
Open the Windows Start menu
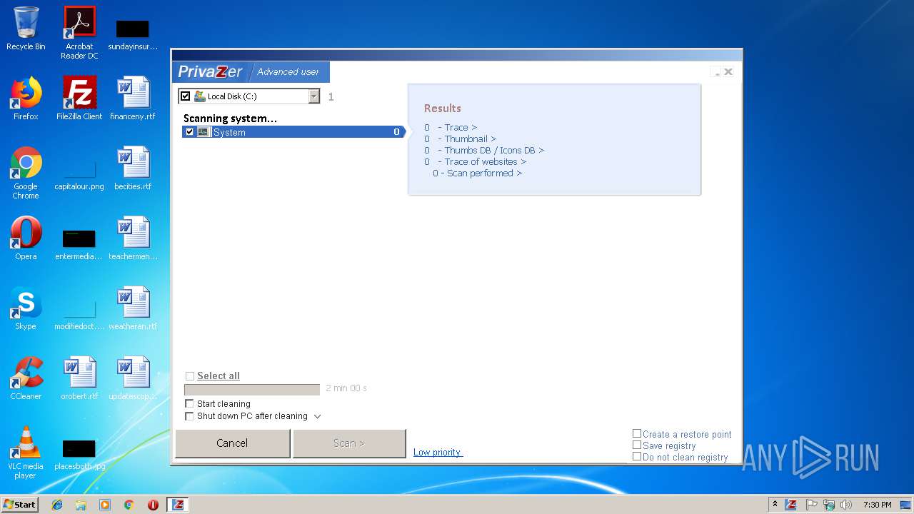[x=20, y=505]
